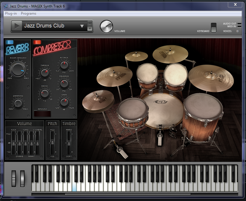The height and width of the screenshot is (201, 246).
Task: Click the Kick volume fader
Action: tap(14, 143)
